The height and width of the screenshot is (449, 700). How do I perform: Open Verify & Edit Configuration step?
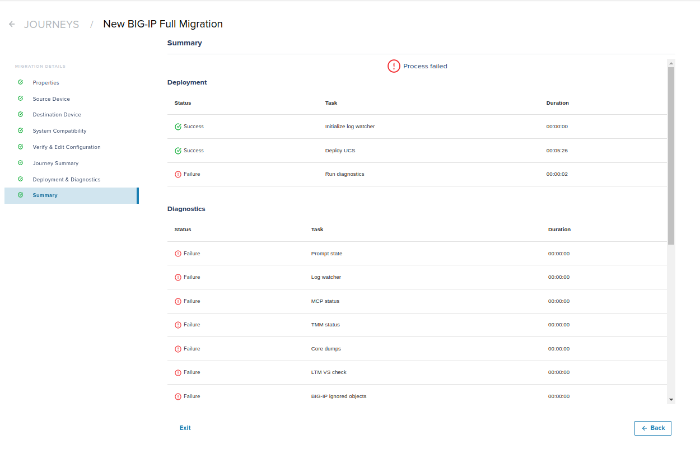pos(67,147)
